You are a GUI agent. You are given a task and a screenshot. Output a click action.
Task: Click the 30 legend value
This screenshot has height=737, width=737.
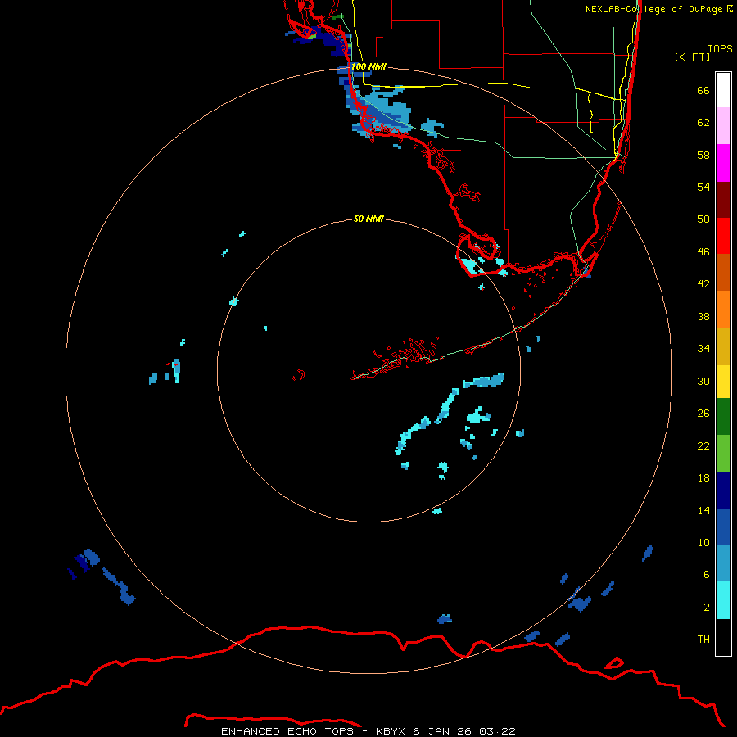pos(703,381)
